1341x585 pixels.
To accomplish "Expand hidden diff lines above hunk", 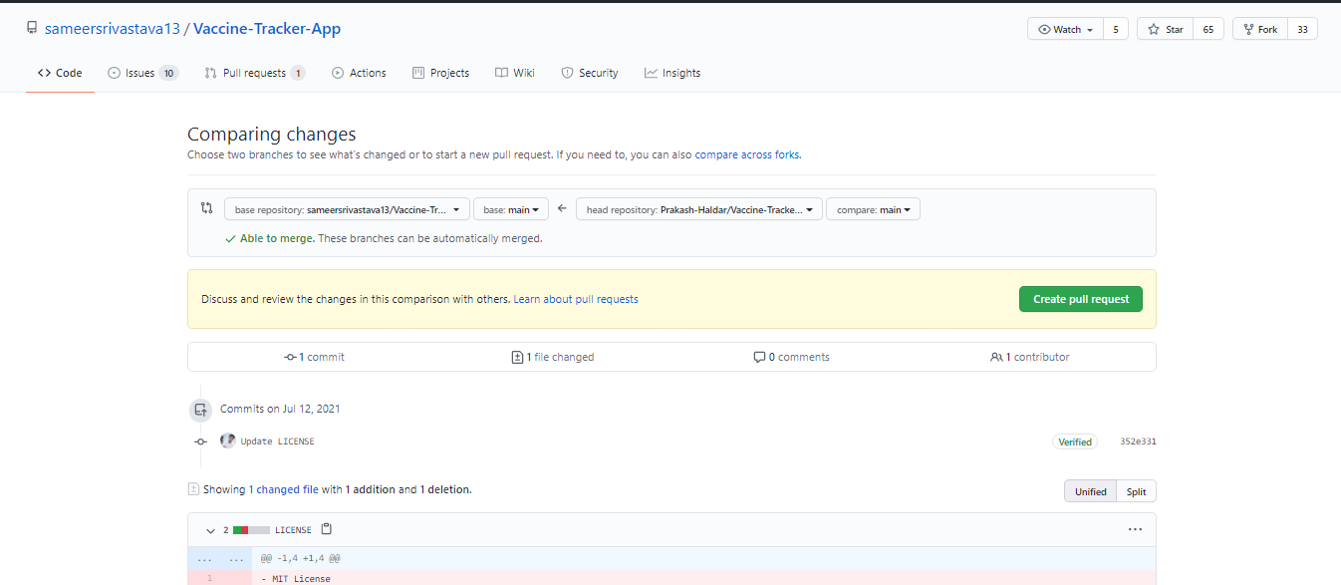I will pyautogui.click(x=219, y=559).
